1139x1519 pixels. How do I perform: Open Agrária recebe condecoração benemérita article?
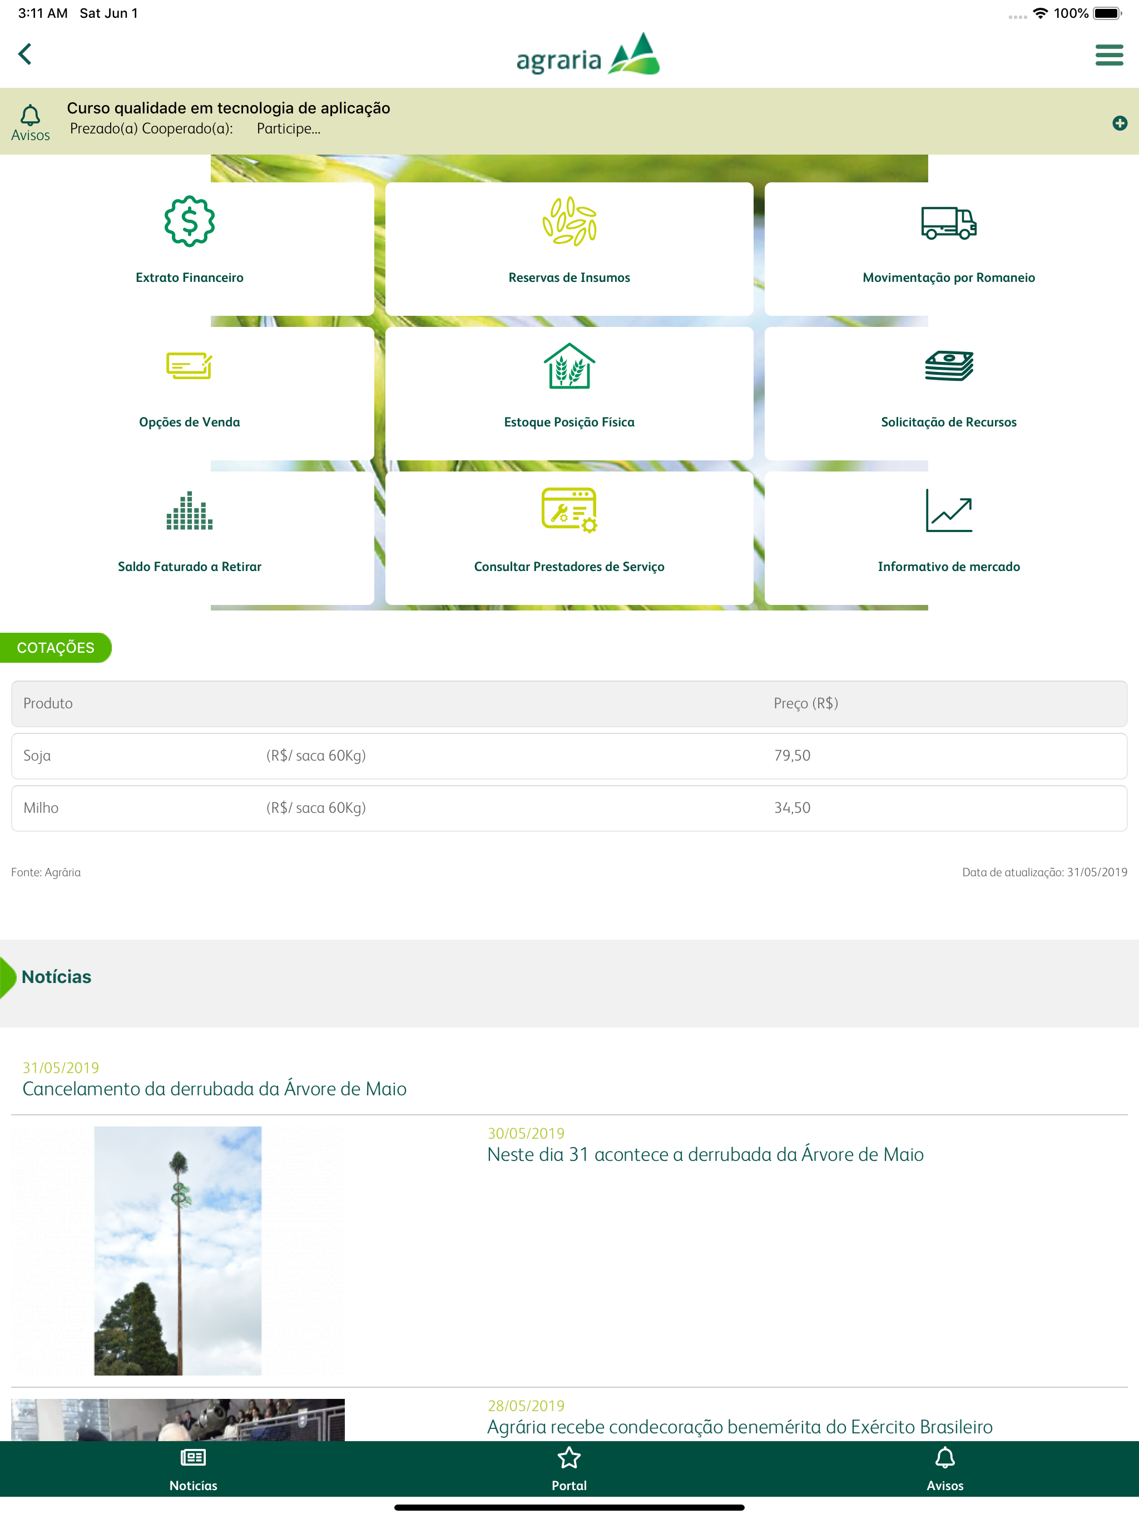(739, 1427)
